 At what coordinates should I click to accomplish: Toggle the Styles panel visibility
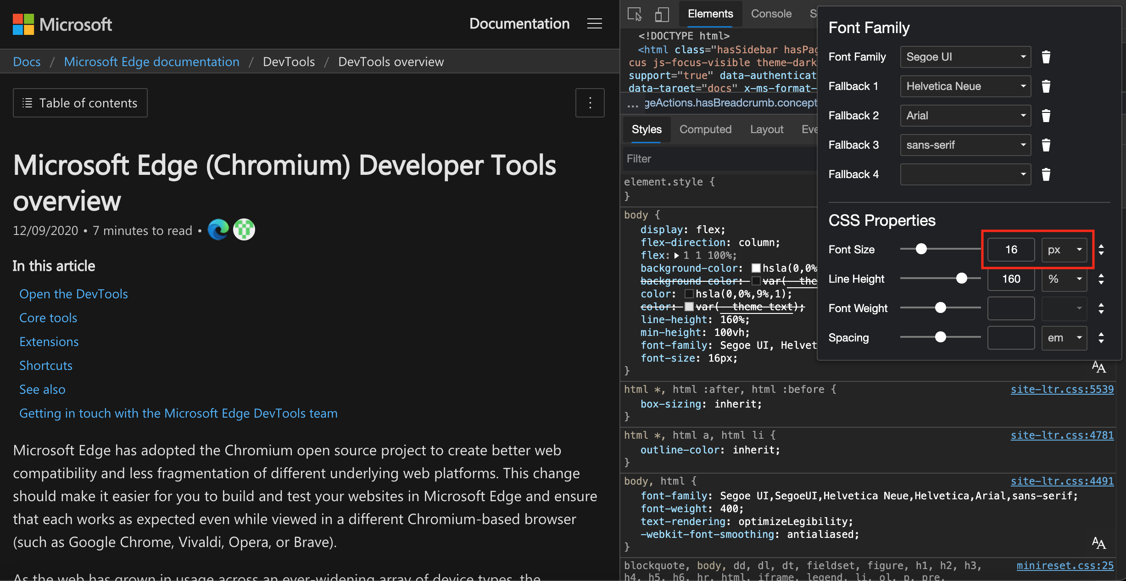(x=646, y=129)
